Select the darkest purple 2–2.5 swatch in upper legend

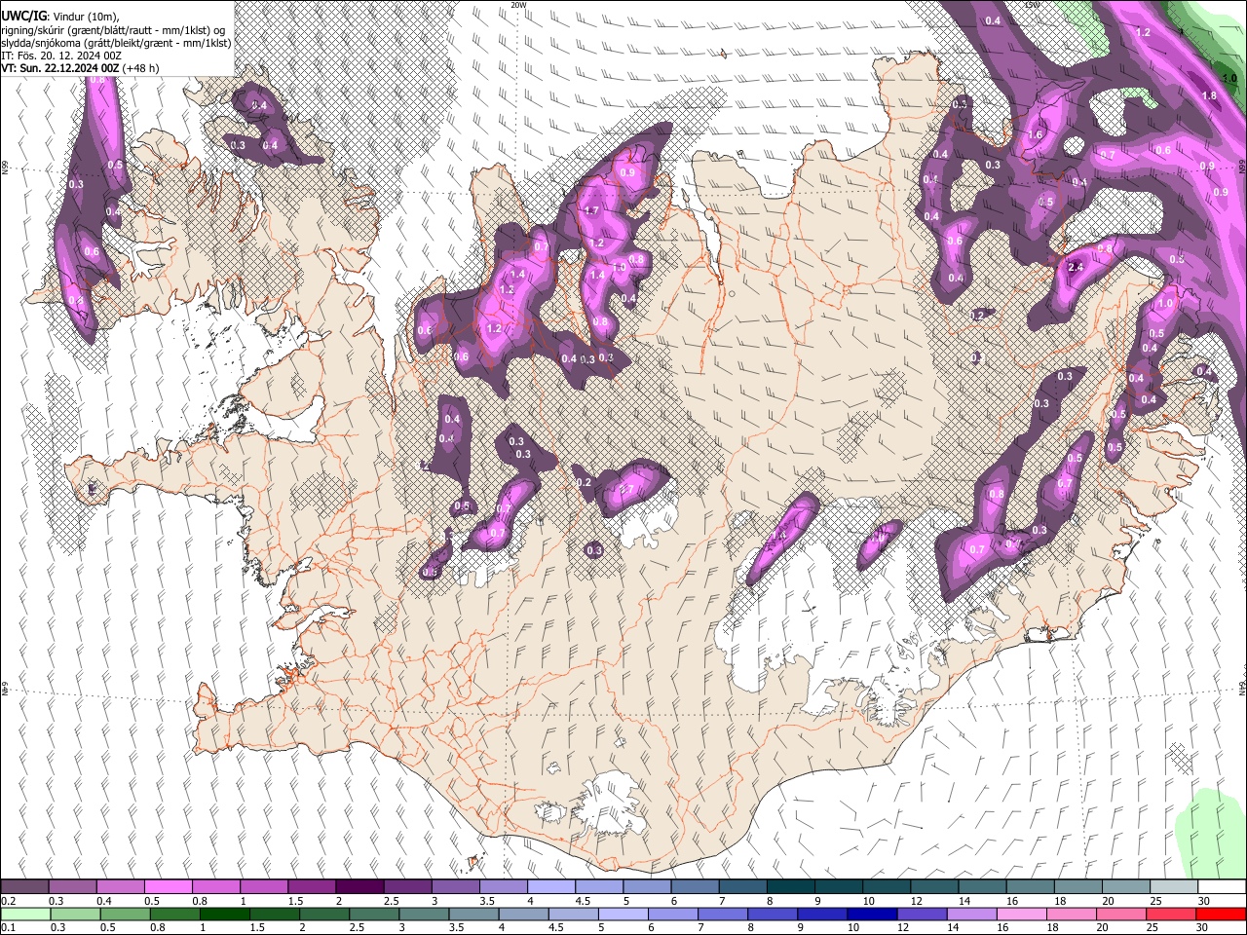pyautogui.click(x=359, y=887)
